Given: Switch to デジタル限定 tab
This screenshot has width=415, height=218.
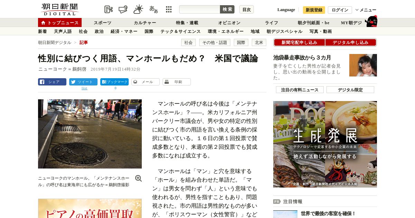Looking at the screenshot, I should [350, 90].
